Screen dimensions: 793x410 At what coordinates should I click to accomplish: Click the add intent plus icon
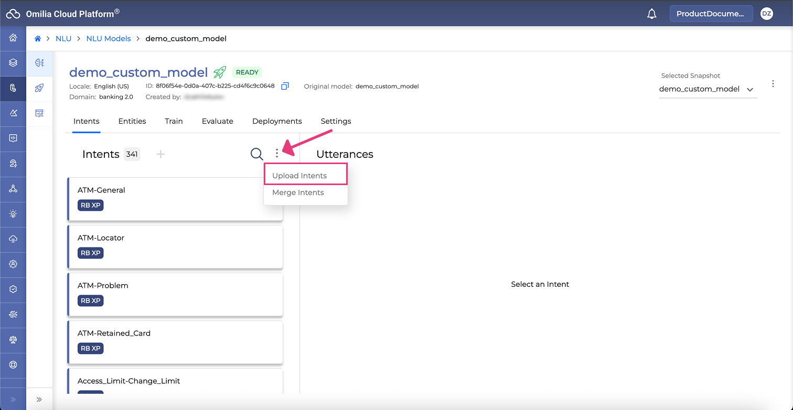pos(161,154)
